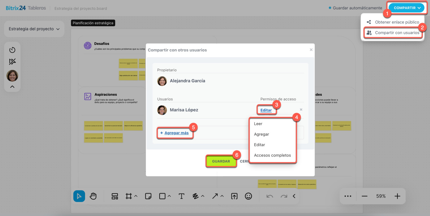This screenshot has width=430, height=216.
Task: Select the sticky note tool
Action: click(148, 196)
